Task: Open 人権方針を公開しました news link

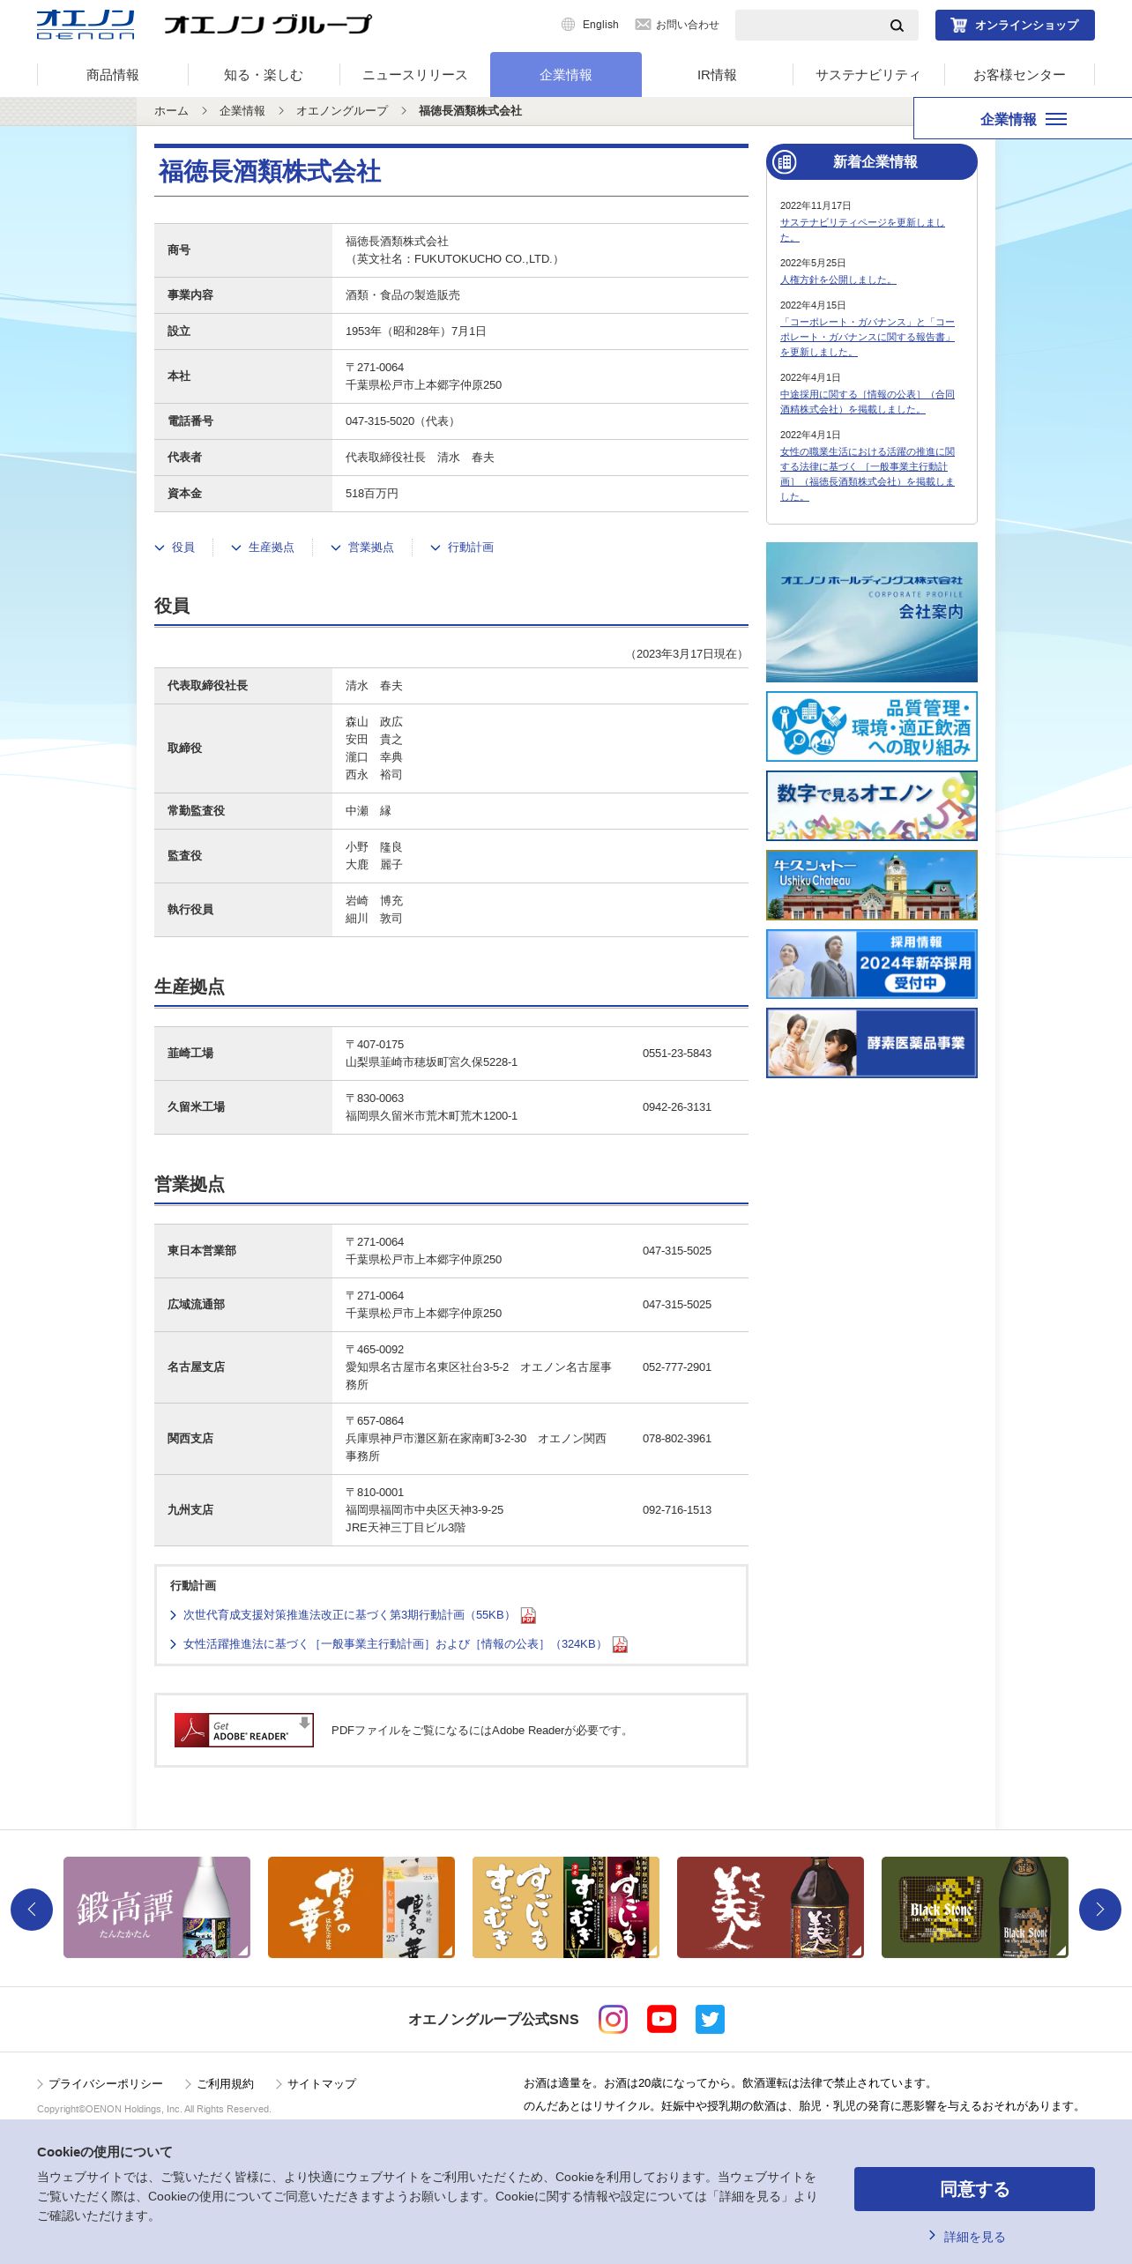Action: click(838, 279)
